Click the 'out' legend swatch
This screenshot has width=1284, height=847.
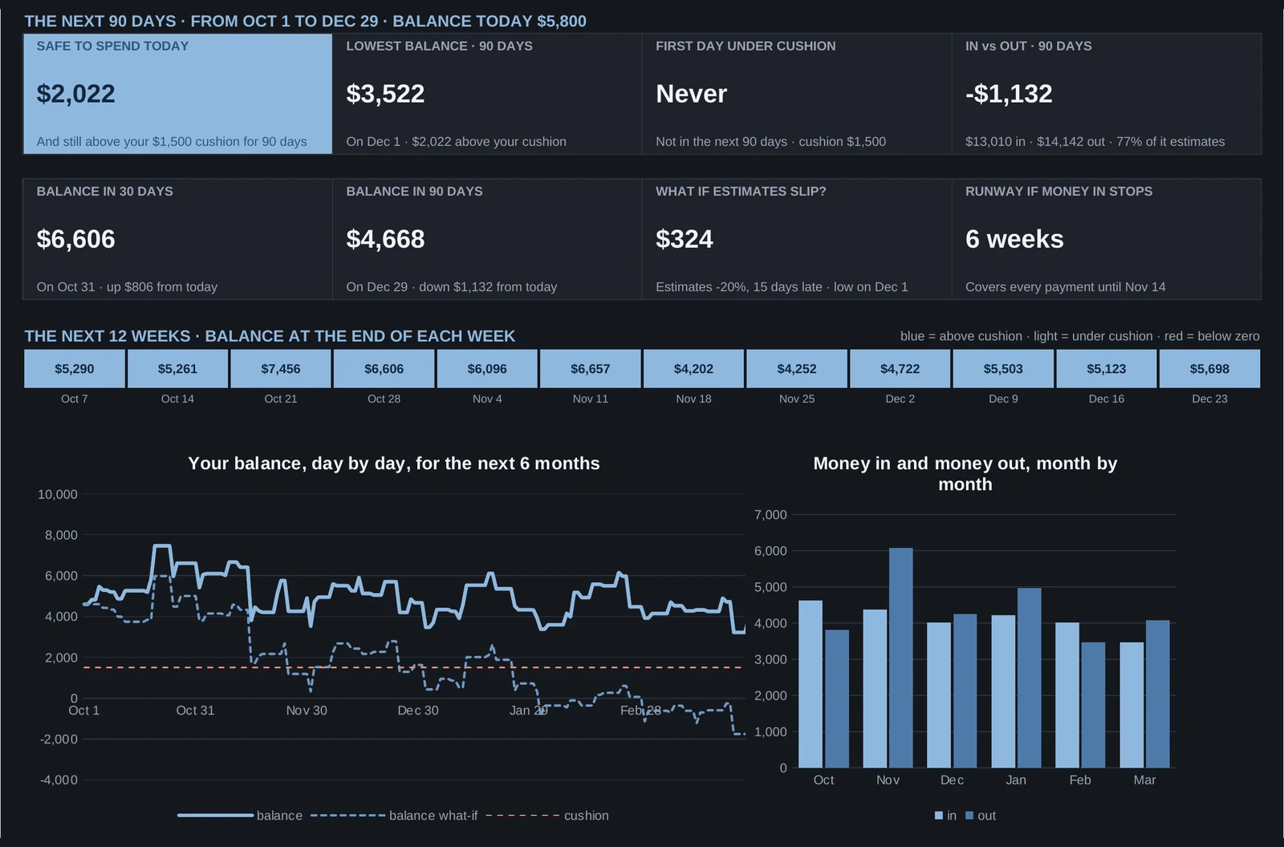tap(969, 816)
